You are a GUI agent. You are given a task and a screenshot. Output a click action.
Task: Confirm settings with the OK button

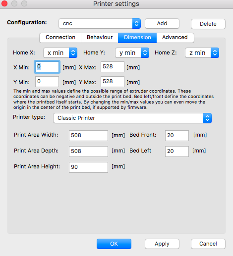pos(114,244)
